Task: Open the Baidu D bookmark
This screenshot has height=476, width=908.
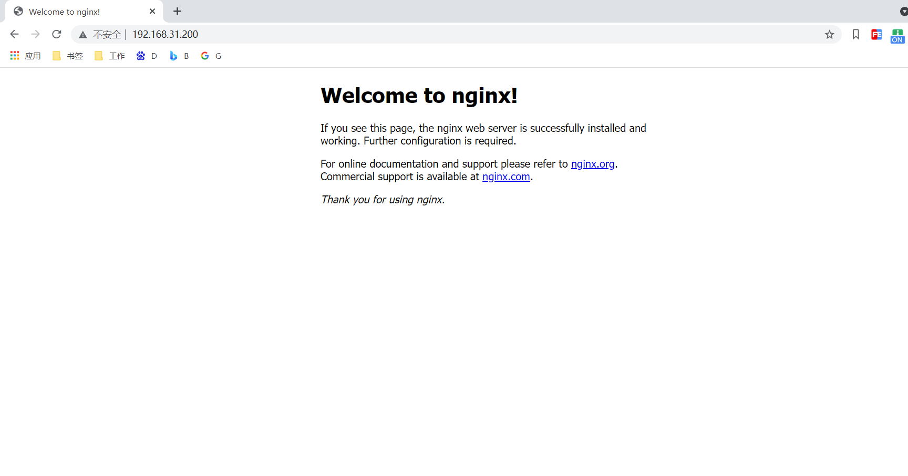Action: click(147, 56)
